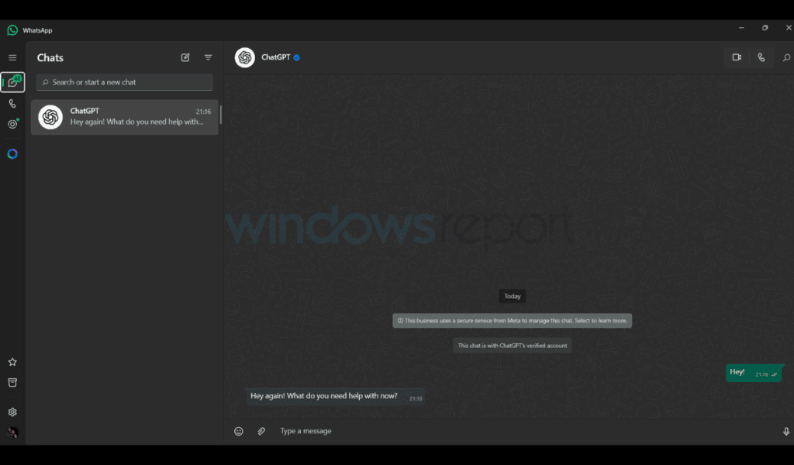Viewport: 794px width, 465px height.
Task: View ChatGPT avatar in chat list
Action: point(50,117)
